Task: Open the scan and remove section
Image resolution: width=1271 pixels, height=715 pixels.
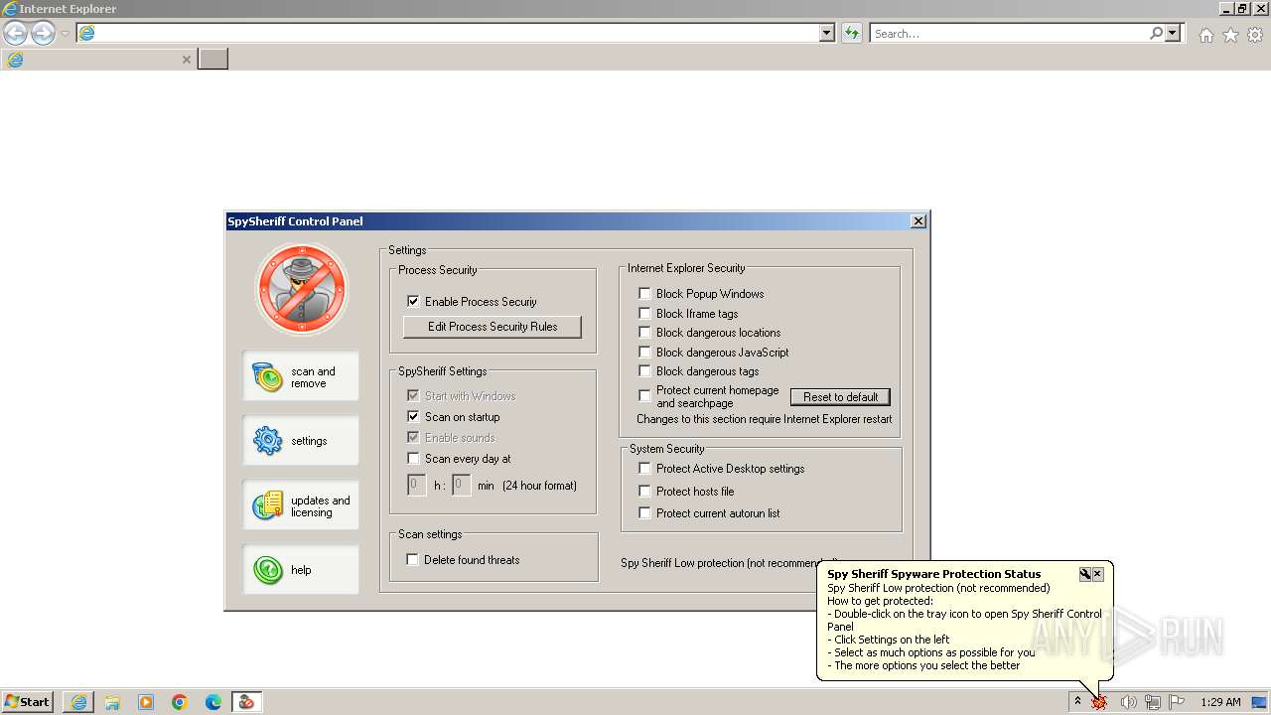Action: tap(301, 376)
